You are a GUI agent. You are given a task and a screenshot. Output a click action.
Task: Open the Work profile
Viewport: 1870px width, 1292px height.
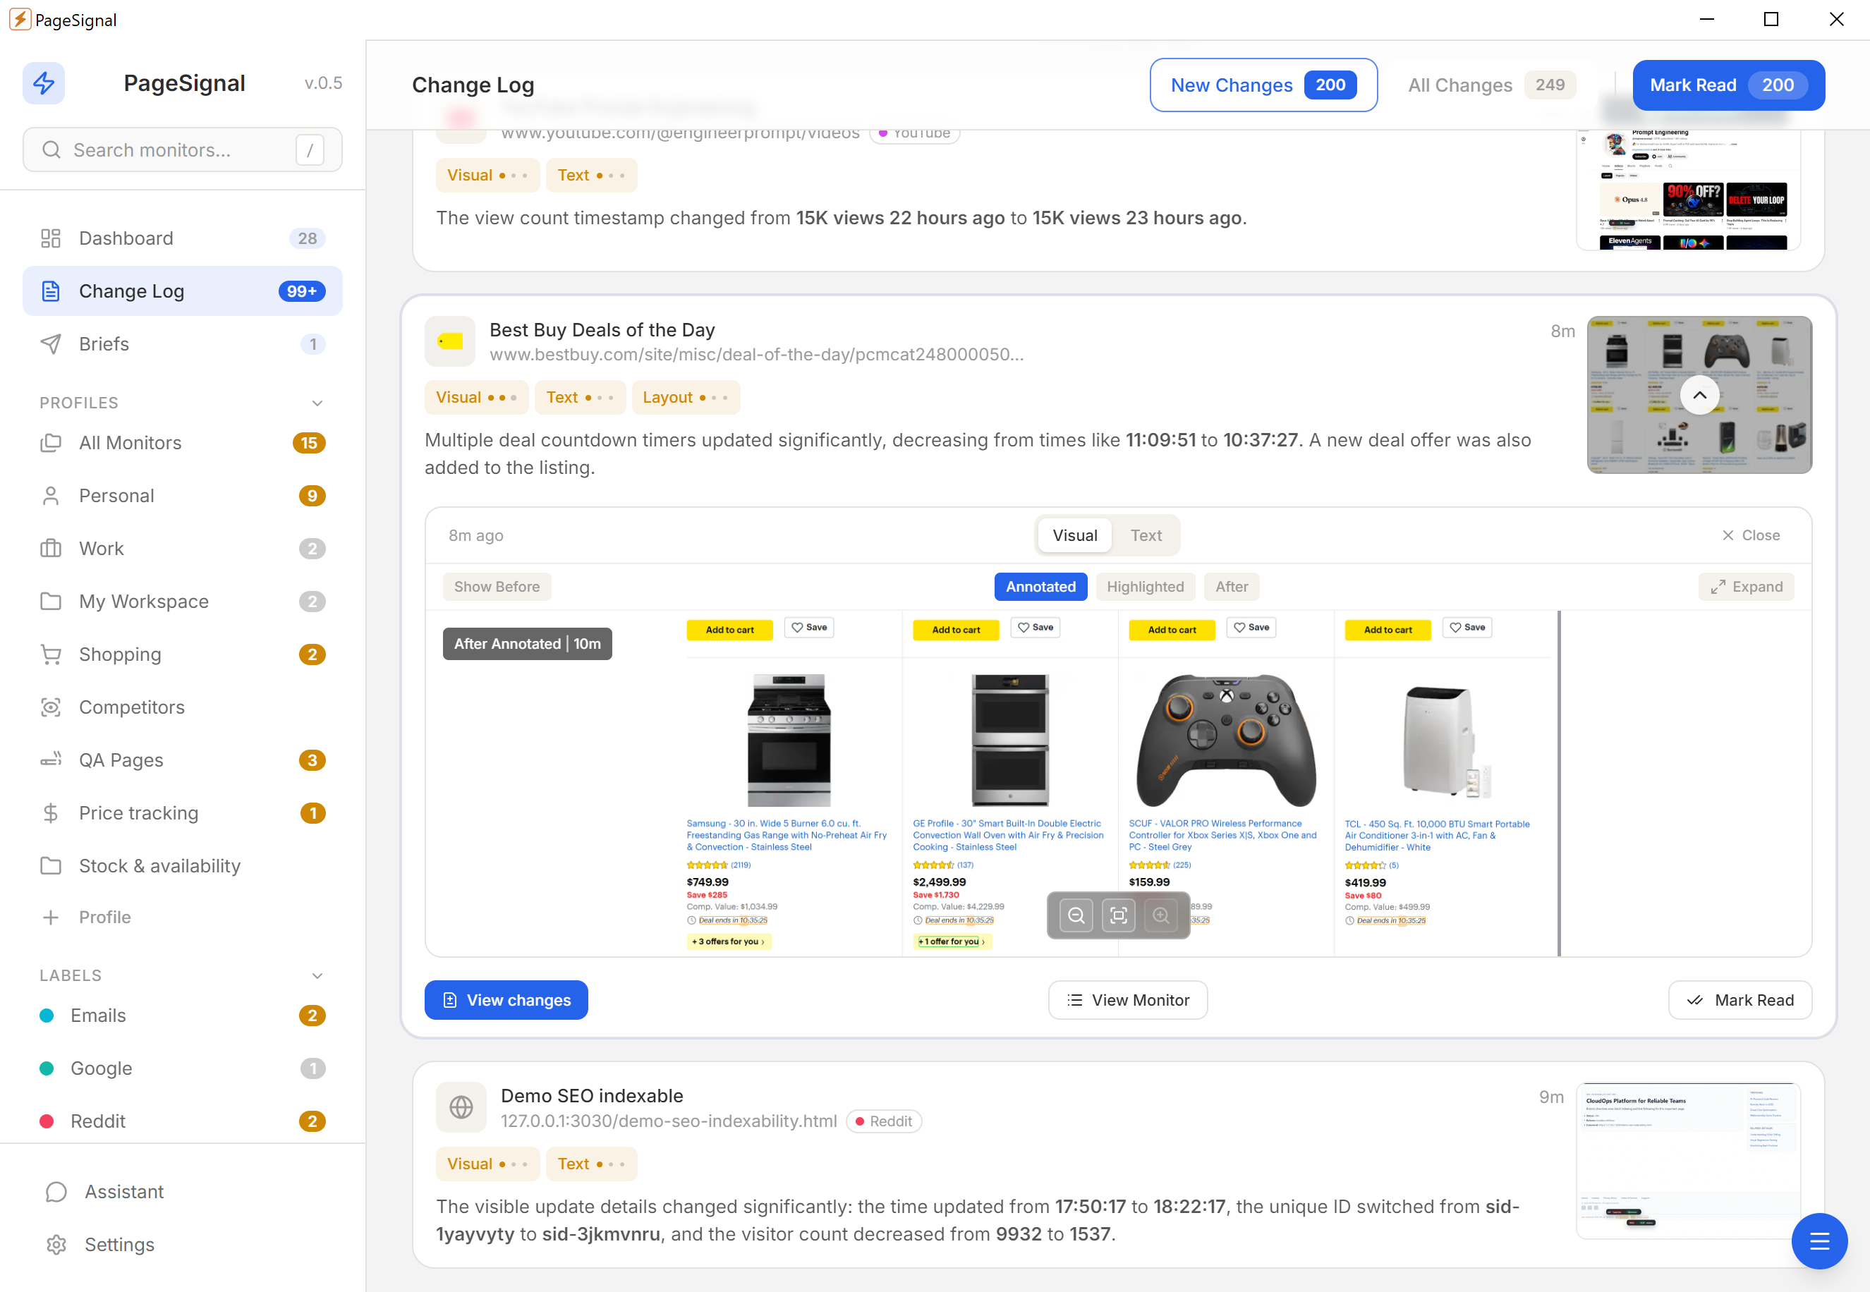point(183,549)
